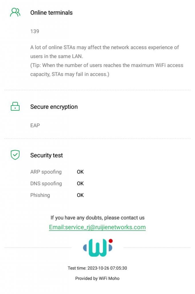Click the OK result for ARP spoofing
Viewport: 195px width, 294px height.
click(80, 172)
